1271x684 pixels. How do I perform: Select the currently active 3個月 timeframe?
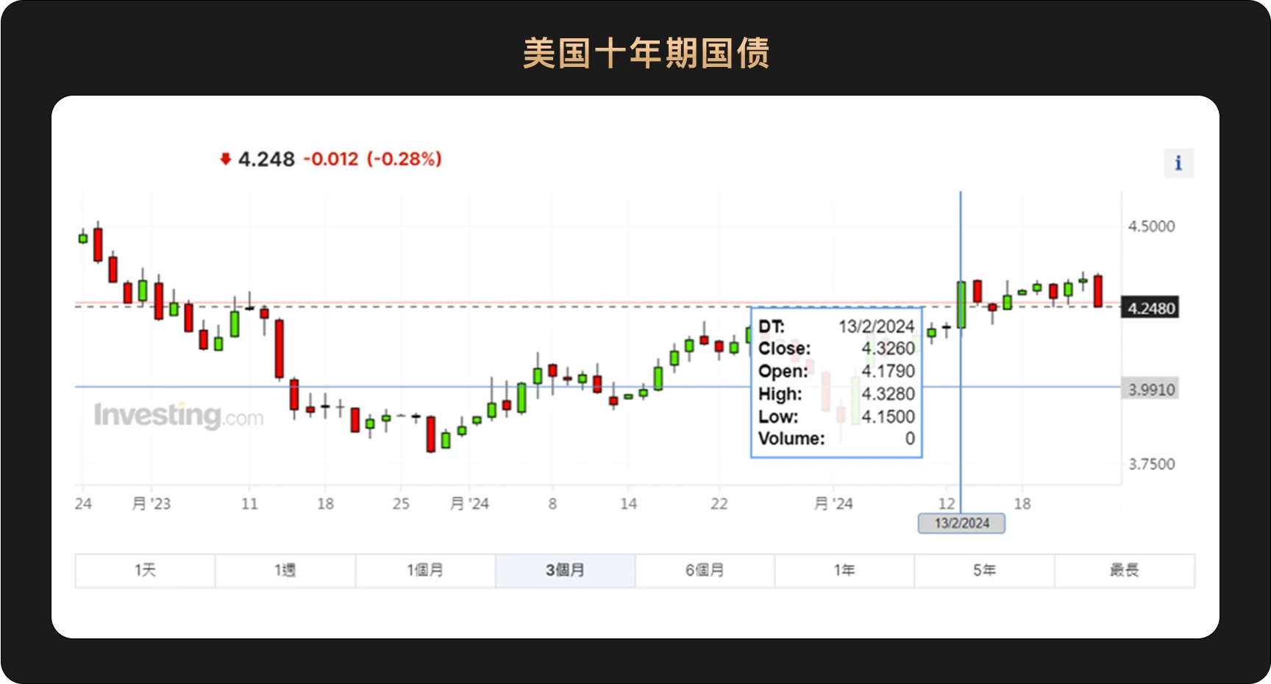click(x=564, y=570)
